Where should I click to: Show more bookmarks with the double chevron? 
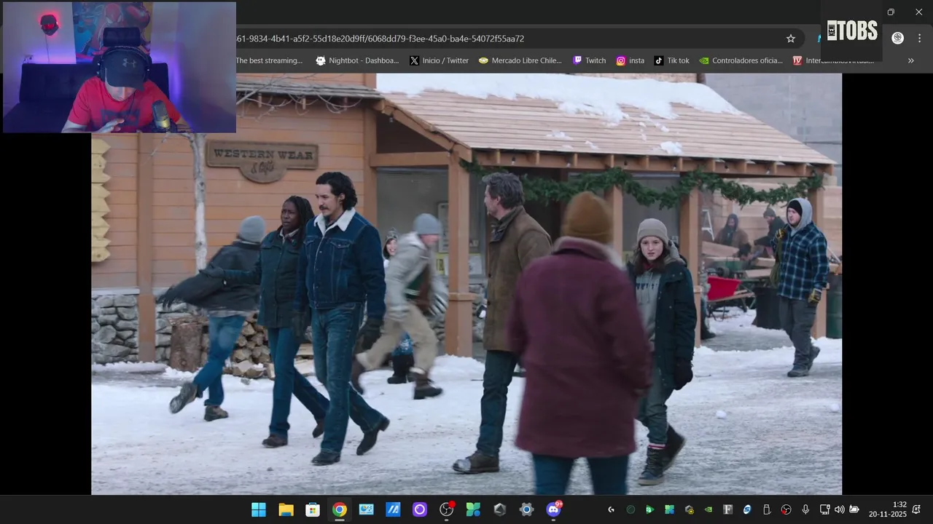(x=910, y=60)
